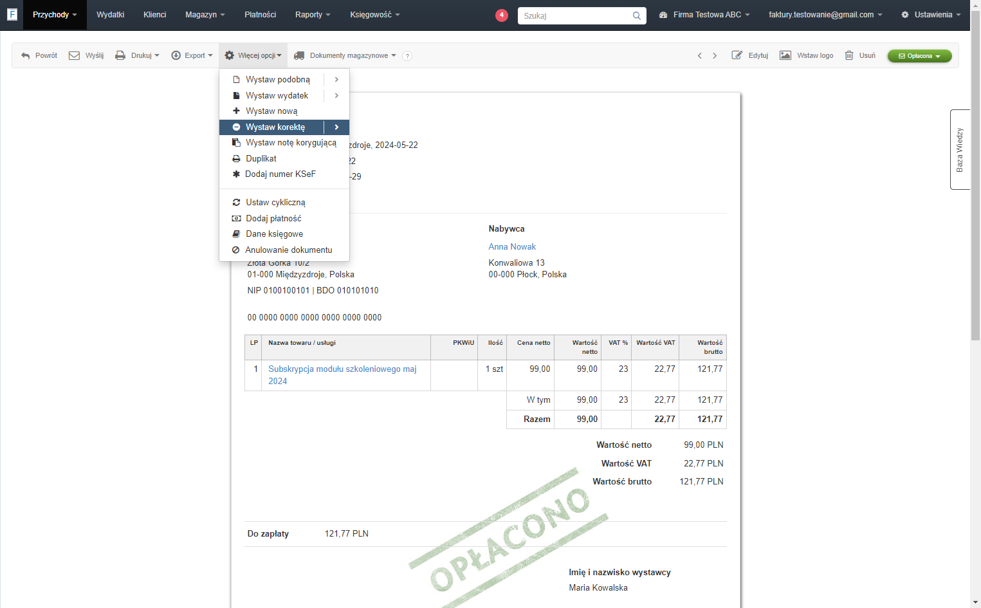The height and width of the screenshot is (608, 981).
Task: Click the Dokumenty magazynowe truck icon
Action: click(299, 56)
